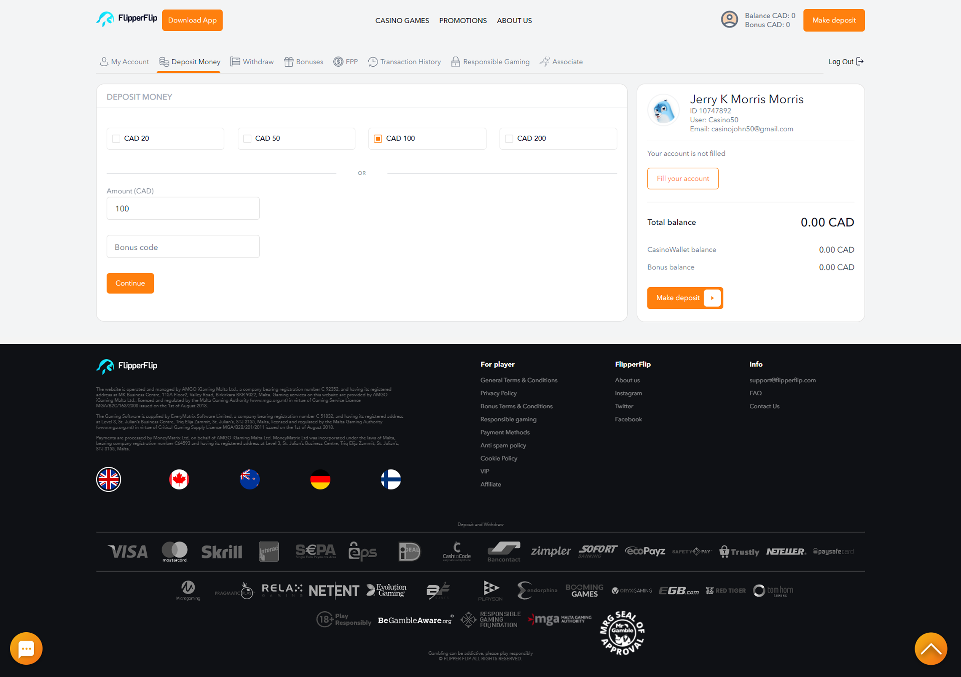
Task: Click the Log Out exit icon
Action: click(860, 62)
